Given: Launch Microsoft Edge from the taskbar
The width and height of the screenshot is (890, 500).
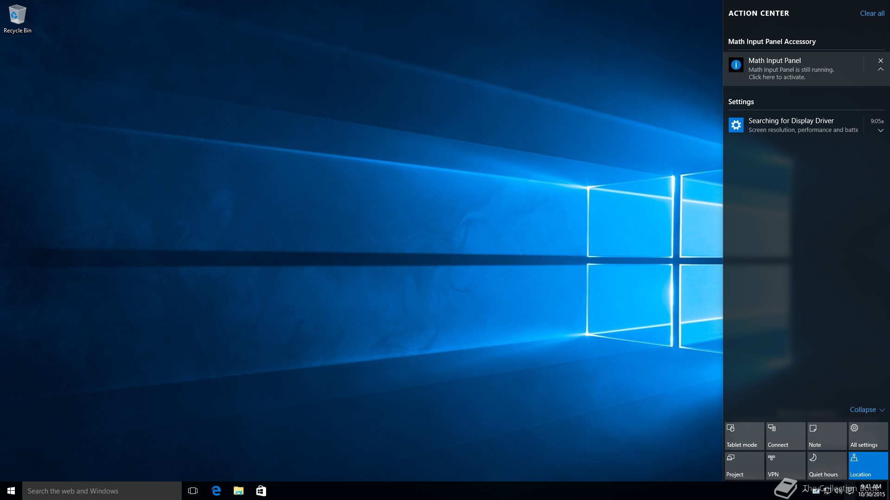Looking at the screenshot, I should point(216,491).
